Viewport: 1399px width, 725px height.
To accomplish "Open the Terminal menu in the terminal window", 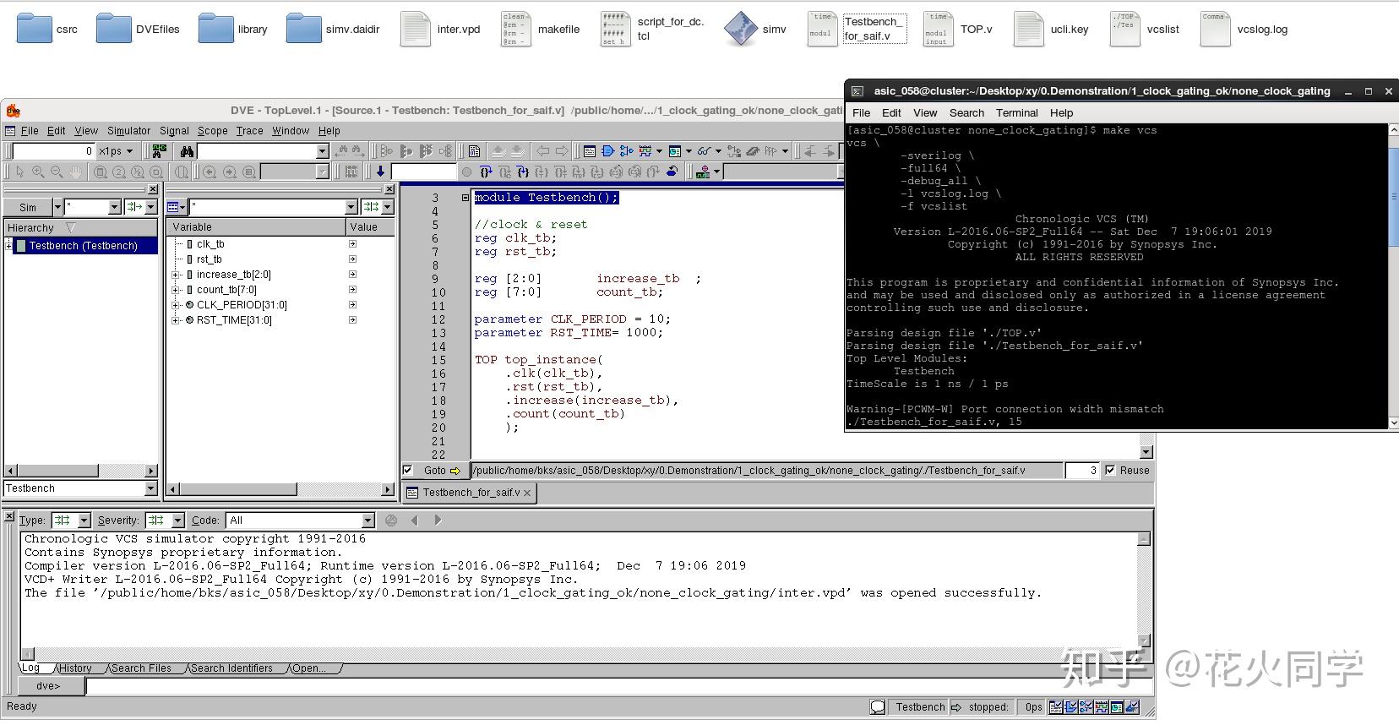I will click(1016, 112).
